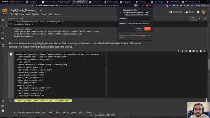Open the View menu
Viewport: 210px width, 118px height.
point(22,14)
